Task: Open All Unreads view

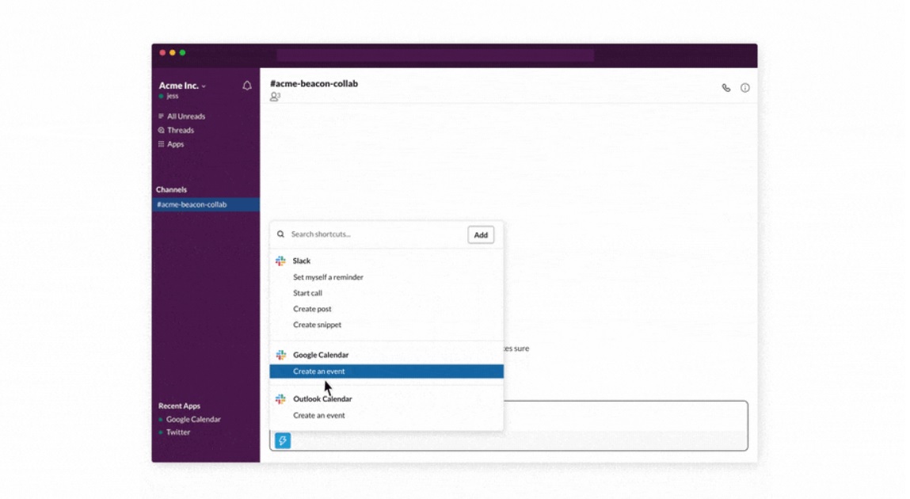Action: point(185,116)
